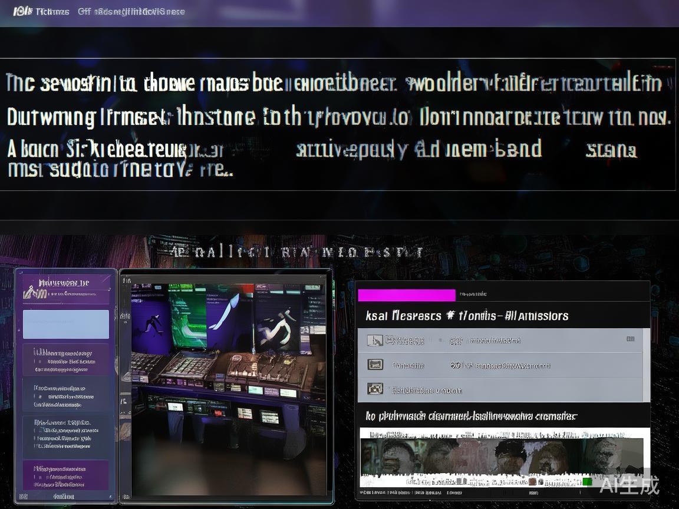Click the screen icon beside the second list row
This screenshot has width=679, height=509.
(375, 364)
